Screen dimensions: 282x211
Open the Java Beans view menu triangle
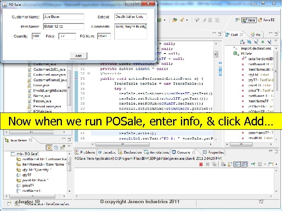click(x=69, y=147)
